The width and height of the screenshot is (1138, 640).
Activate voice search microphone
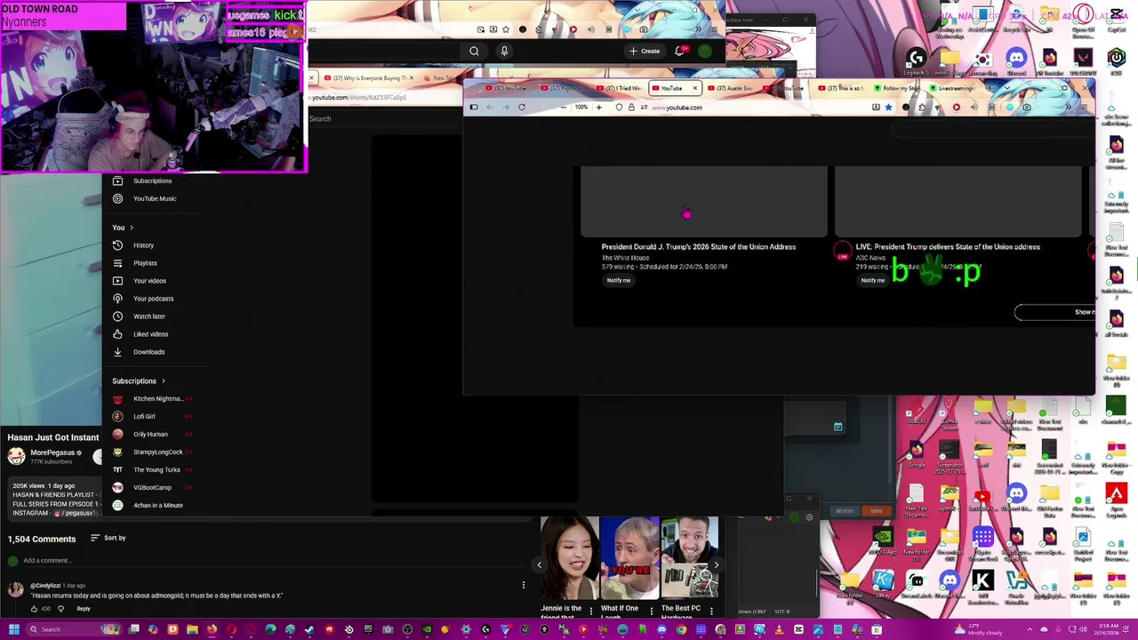click(504, 52)
